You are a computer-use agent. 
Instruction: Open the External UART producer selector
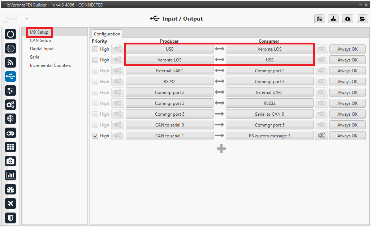tap(169, 71)
